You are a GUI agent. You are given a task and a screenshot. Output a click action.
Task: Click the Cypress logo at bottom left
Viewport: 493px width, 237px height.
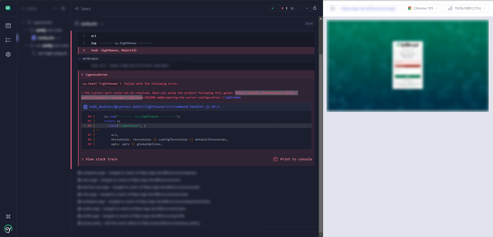pos(7,229)
